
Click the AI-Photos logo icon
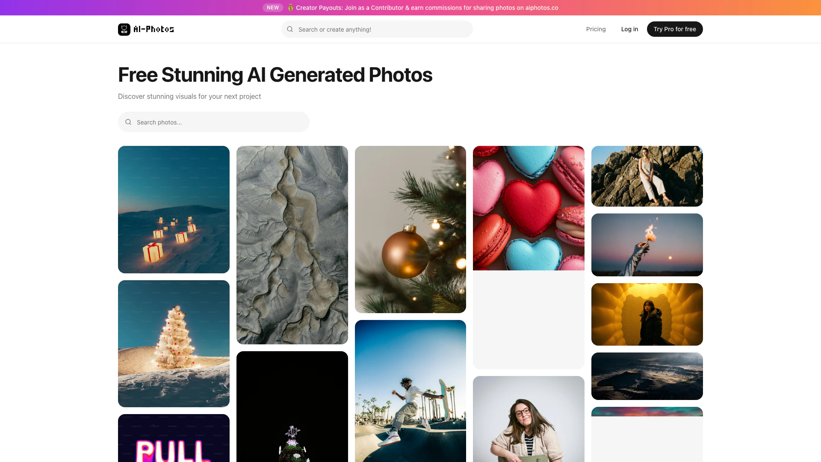[x=124, y=29]
